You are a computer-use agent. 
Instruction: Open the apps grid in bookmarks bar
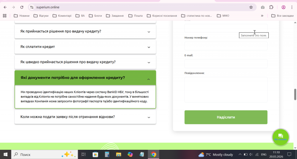click(5, 16)
